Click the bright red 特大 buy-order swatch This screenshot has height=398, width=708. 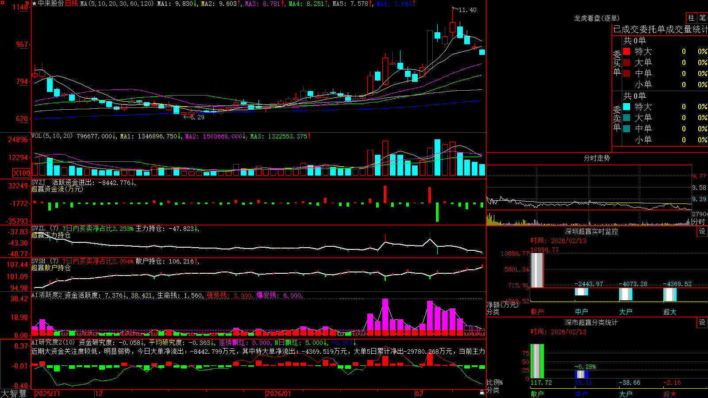pos(627,51)
